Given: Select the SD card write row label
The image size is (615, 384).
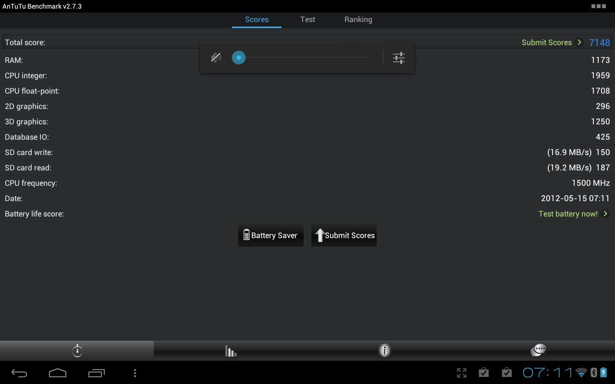Looking at the screenshot, I should (29, 152).
